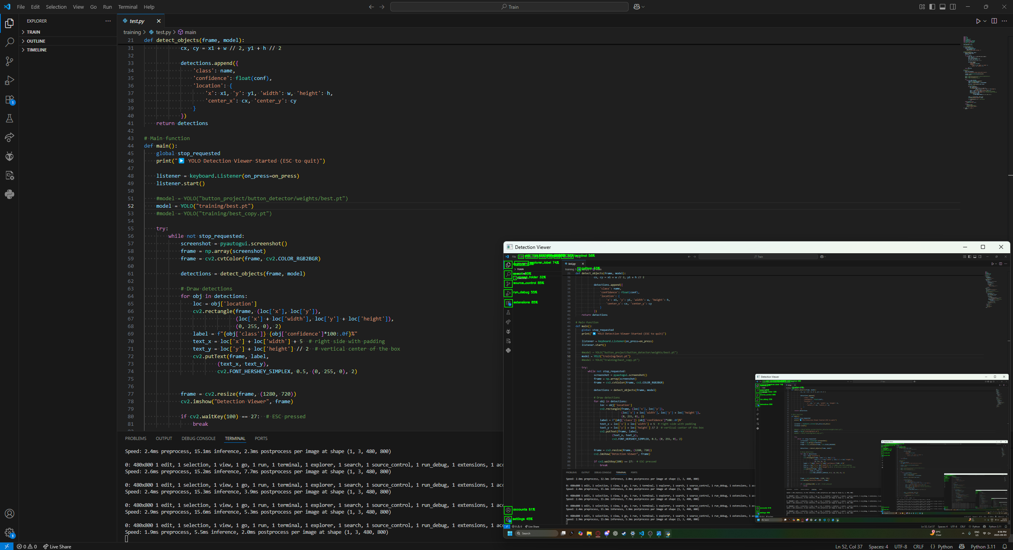
Task: Open the Python logo view in Activity Bar
Action: click(x=10, y=194)
